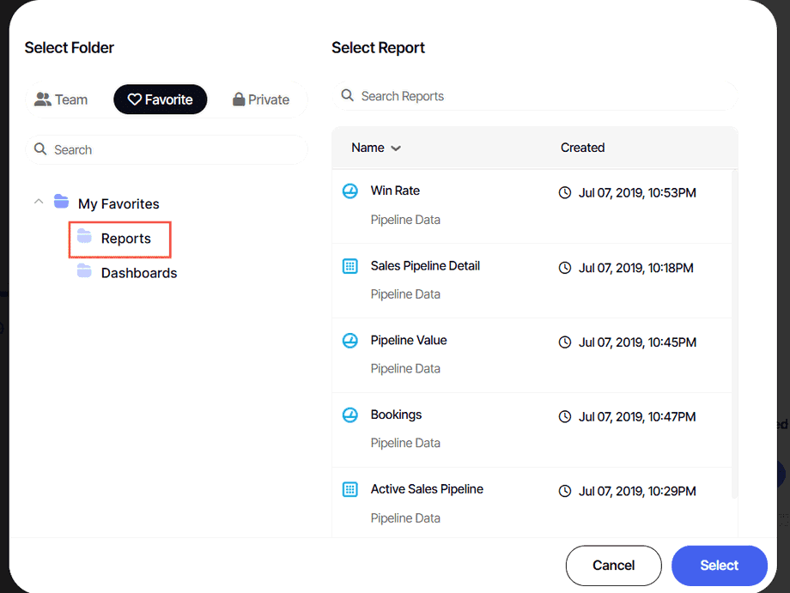
Task: Open the Name column sort dropdown
Action: pyautogui.click(x=395, y=148)
